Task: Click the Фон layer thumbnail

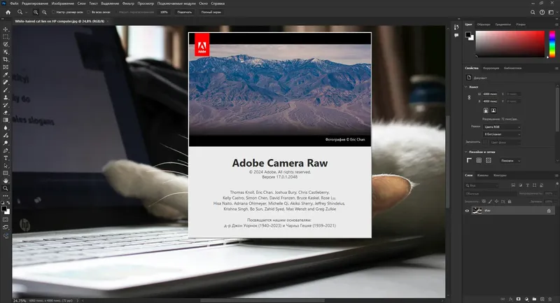Action: click(477, 211)
